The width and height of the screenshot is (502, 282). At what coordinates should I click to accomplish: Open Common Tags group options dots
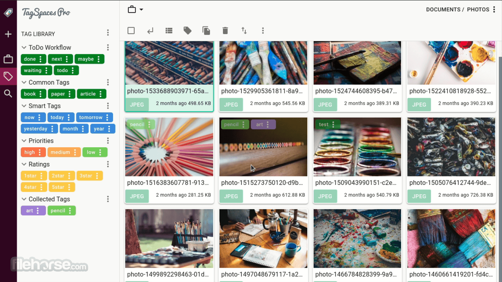108,83
